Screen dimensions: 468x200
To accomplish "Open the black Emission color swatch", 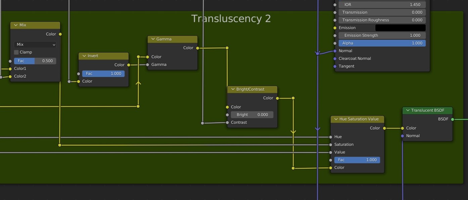I will click(400, 28).
